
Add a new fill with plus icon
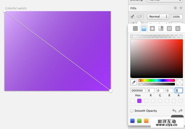pos(181,8)
